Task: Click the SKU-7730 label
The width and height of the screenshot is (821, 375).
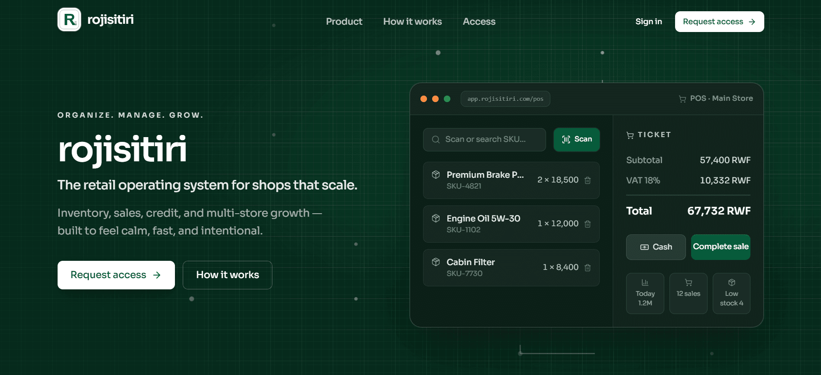Action: click(x=464, y=273)
